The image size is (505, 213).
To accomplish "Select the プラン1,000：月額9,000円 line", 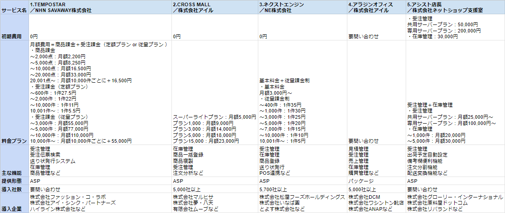I will coord(203,123).
